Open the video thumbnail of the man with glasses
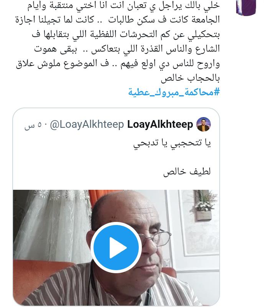The height and width of the screenshot is (308, 276). (116, 248)
